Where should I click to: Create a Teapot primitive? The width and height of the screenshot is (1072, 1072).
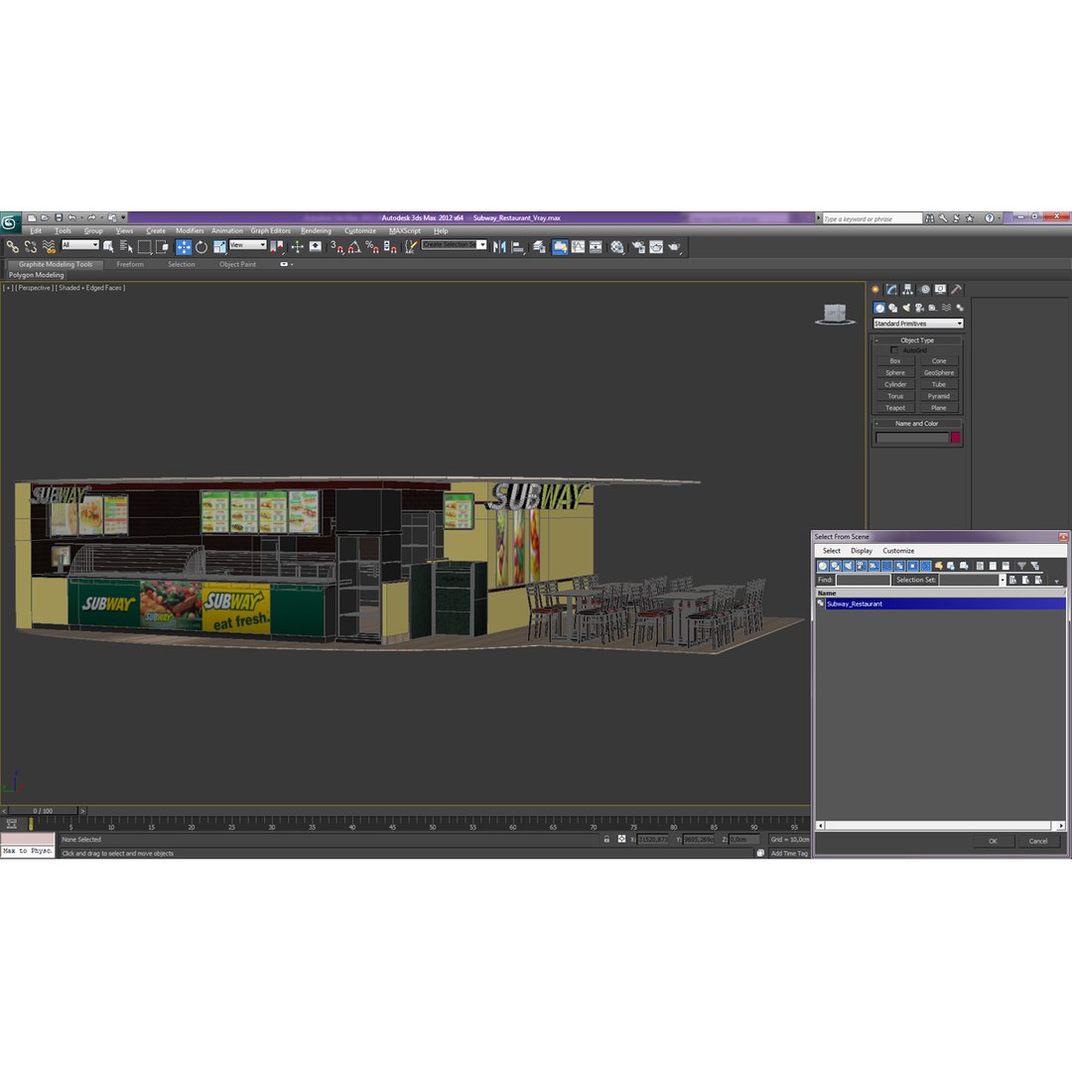click(x=895, y=408)
